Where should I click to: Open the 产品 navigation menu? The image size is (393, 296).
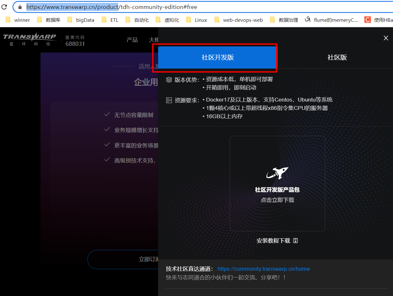[x=132, y=40]
